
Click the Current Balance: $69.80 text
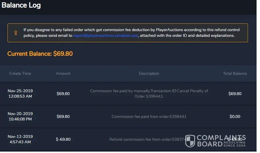[40, 54]
